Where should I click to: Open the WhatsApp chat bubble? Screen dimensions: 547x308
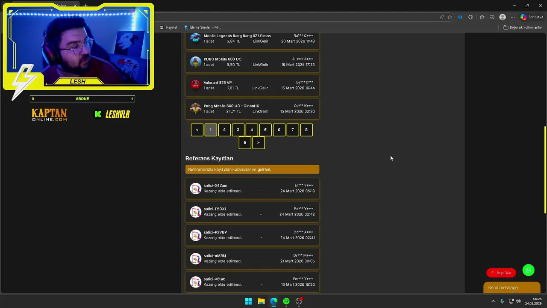click(528, 270)
